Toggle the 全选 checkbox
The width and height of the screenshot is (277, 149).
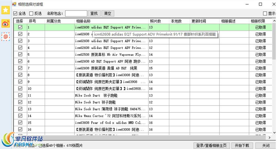[15, 14]
